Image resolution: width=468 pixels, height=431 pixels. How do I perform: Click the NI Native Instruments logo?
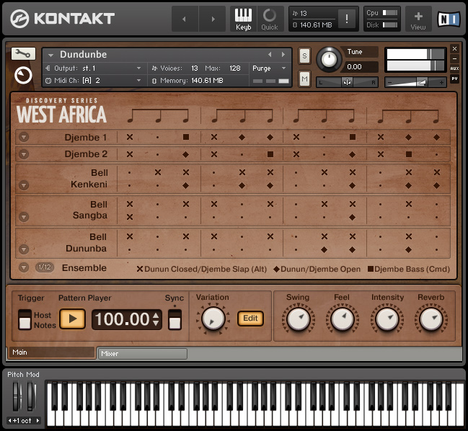coord(449,19)
